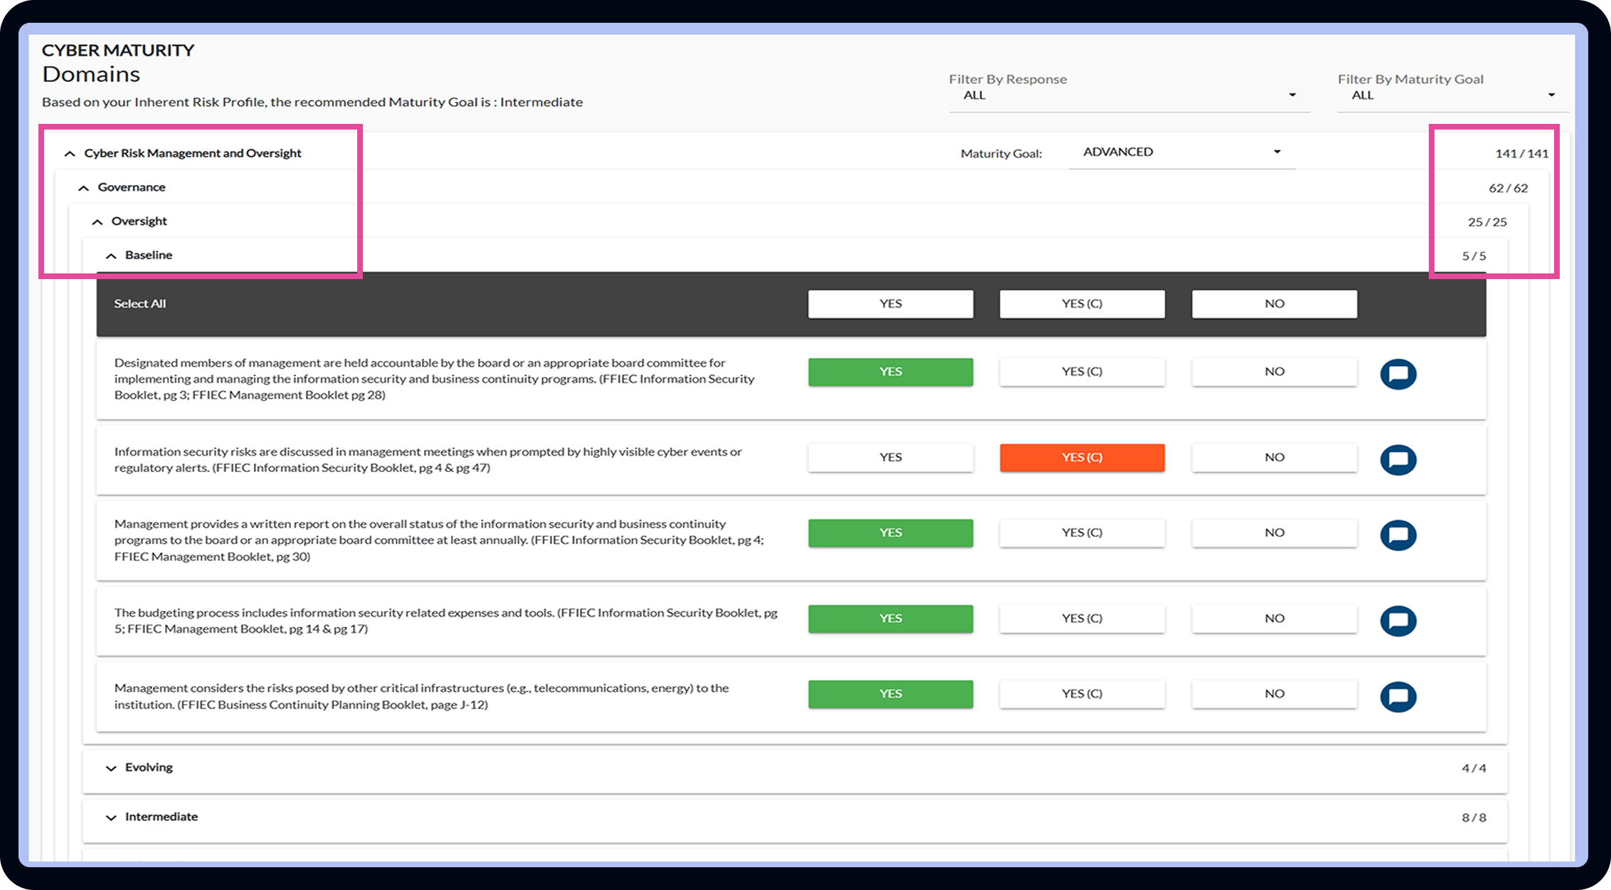The width and height of the screenshot is (1611, 890).
Task: Click Select All YES (C) button
Action: [1082, 303]
